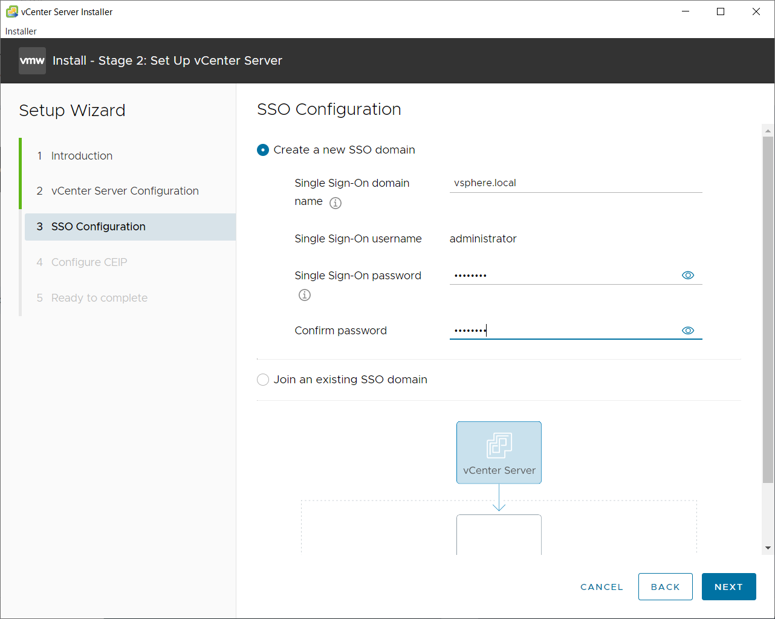Show the Single Sign-On password with eye icon
The height and width of the screenshot is (619, 775).
pyautogui.click(x=688, y=275)
